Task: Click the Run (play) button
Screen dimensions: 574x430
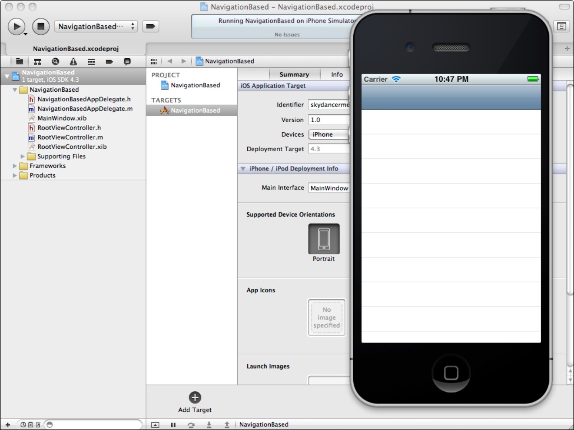Action: [17, 27]
